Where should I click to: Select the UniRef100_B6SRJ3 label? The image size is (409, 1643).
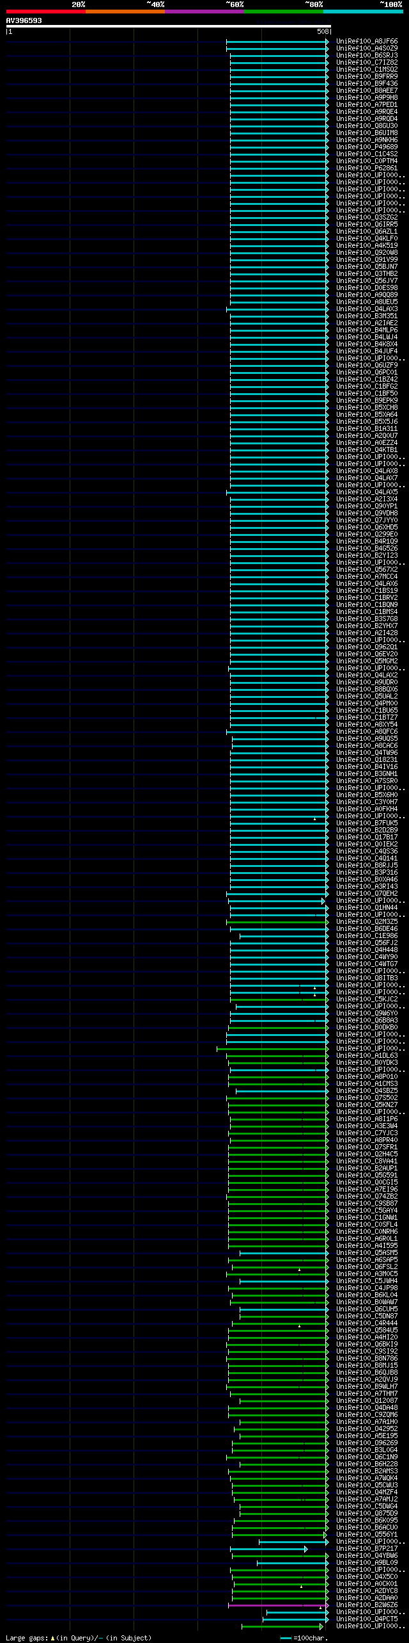coord(367,56)
